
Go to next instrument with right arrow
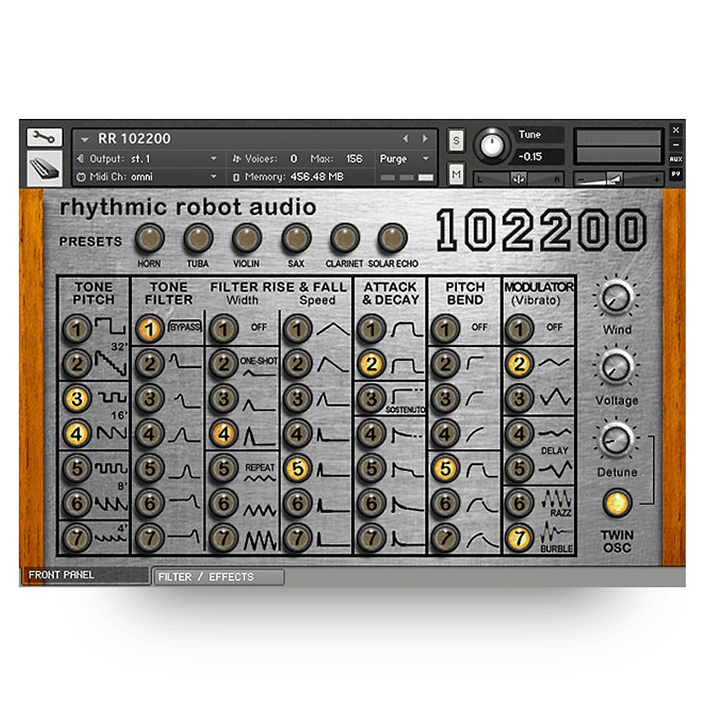coord(425,139)
